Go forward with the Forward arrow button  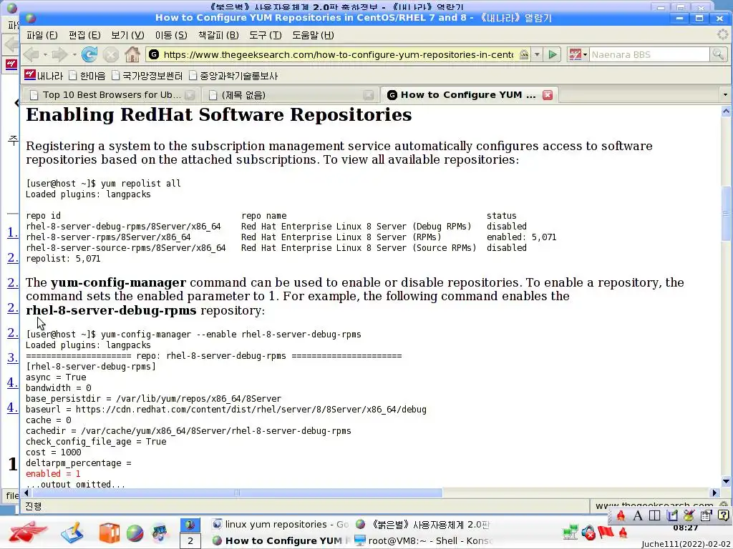click(60, 54)
